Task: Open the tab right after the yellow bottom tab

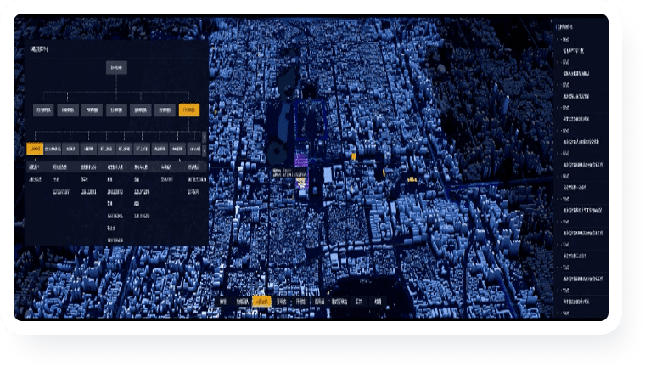Action: coord(282,302)
